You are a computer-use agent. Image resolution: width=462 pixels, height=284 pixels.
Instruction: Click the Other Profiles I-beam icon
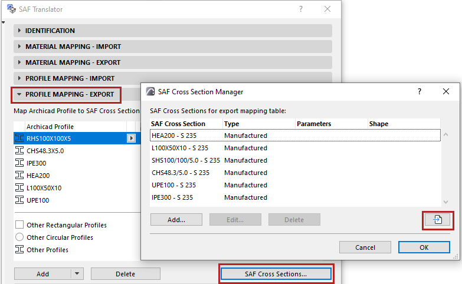click(x=19, y=250)
